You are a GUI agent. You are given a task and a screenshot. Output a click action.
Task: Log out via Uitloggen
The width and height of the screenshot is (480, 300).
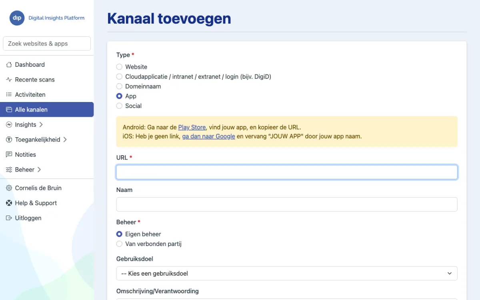point(47,218)
